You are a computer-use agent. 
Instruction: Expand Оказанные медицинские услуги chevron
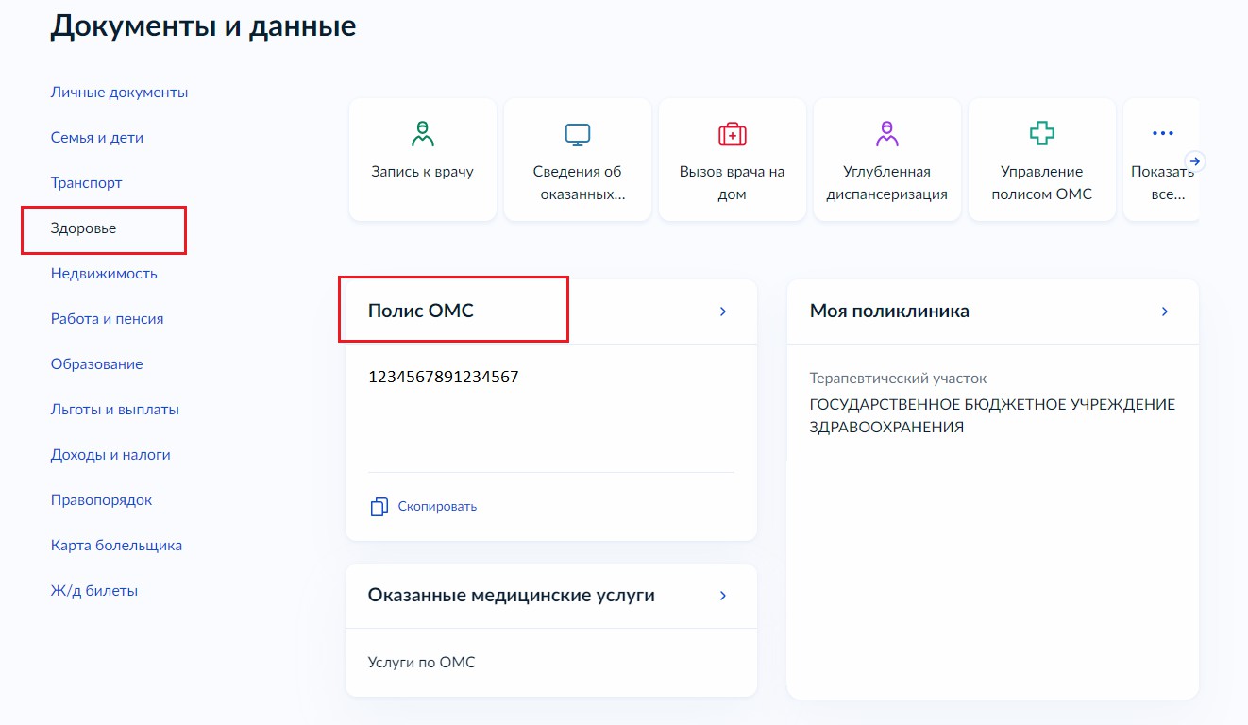click(x=723, y=596)
